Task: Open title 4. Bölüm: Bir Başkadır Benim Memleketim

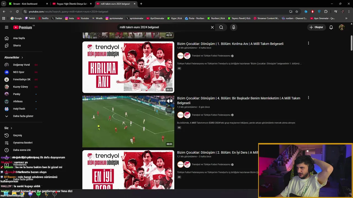Action: coord(239,100)
